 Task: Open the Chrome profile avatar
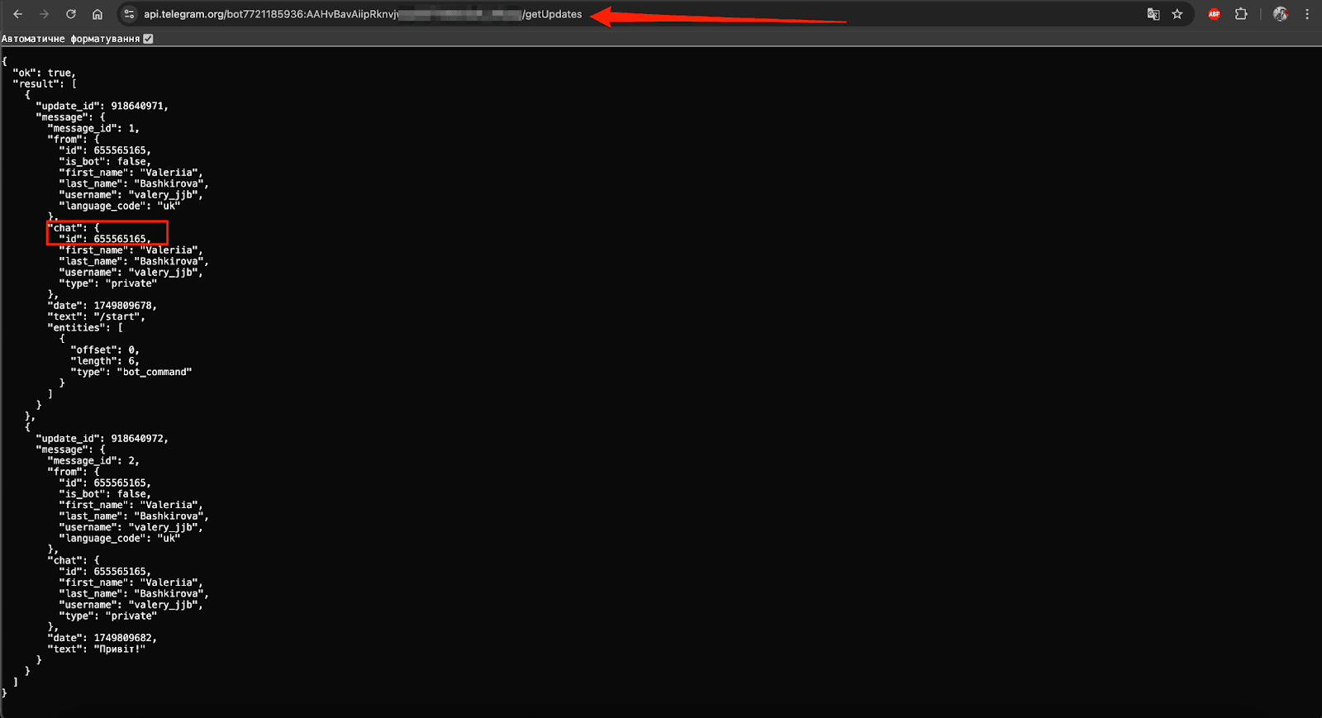coord(1281,14)
